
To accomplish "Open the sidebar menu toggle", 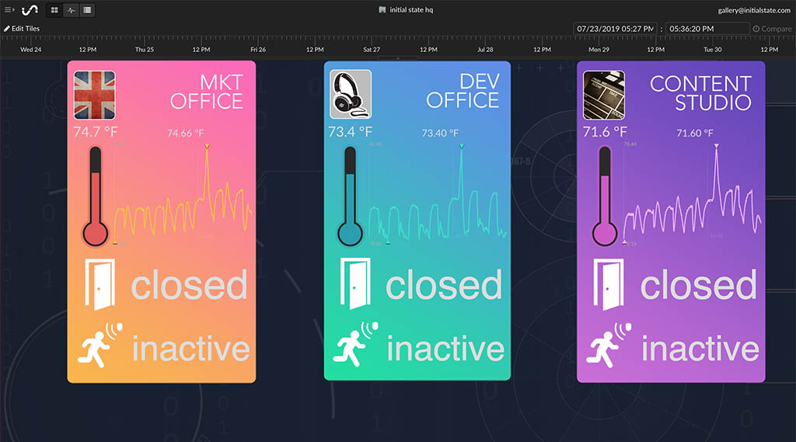I will pyautogui.click(x=9, y=10).
